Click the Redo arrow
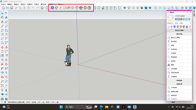Viewport: 196px width, 110px height. 37,8
